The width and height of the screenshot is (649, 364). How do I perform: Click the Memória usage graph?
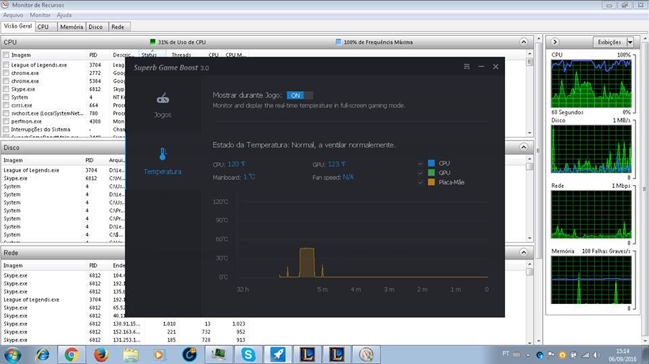click(591, 280)
